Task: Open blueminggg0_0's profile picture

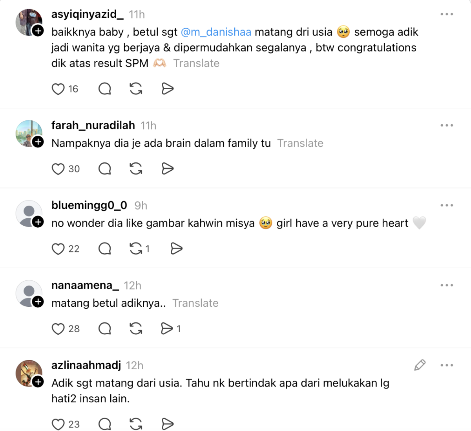Action: click(x=29, y=213)
